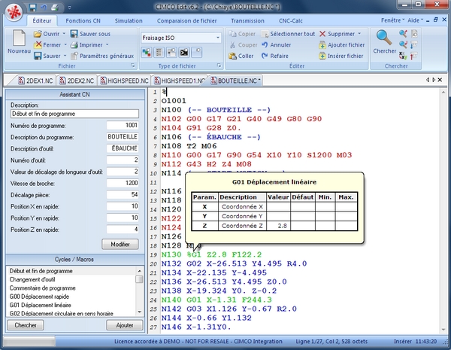Select G00 Déplacement rapide in macro list
Screen dimensions: 451x350
coord(39,297)
